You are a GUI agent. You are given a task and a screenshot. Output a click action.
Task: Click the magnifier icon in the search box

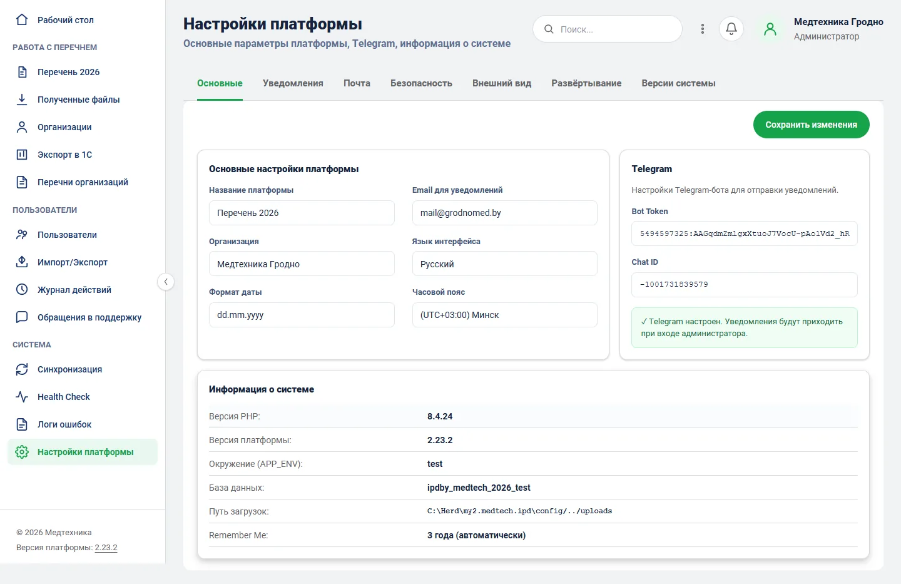[x=549, y=29]
